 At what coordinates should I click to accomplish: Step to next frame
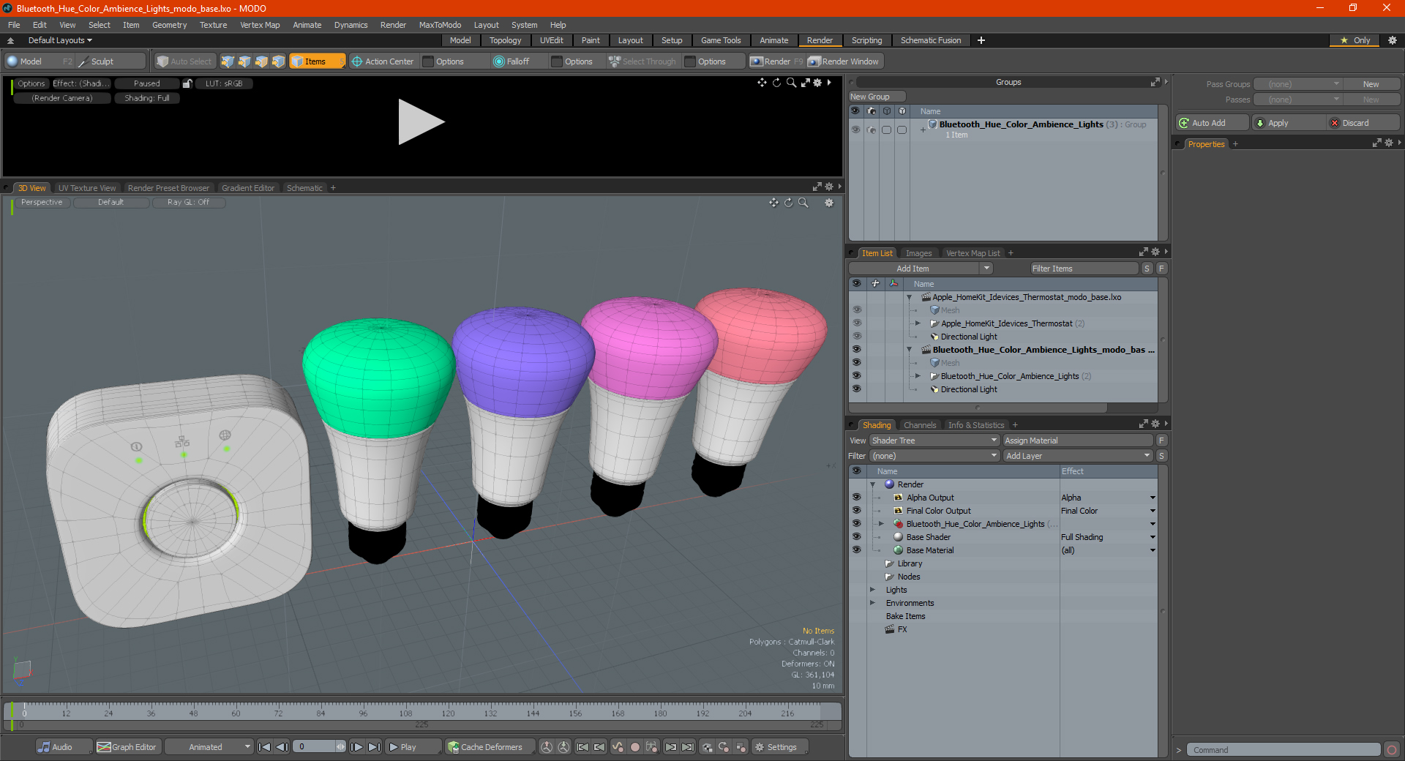coord(356,747)
